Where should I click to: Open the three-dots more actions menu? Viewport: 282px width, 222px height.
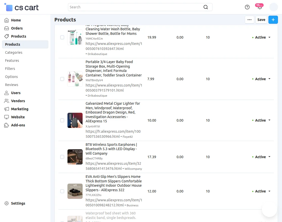tap(250, 20)
